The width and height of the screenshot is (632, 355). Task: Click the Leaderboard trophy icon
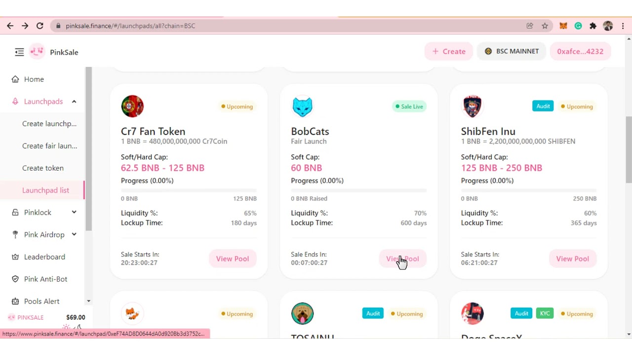tap(15, 256)
